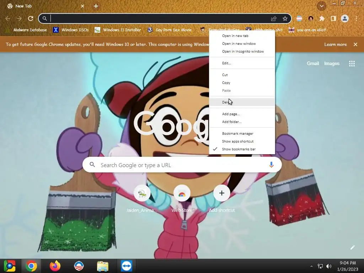Show hidden system tray icons
The image size is (364, 273).
click(311, 266)
